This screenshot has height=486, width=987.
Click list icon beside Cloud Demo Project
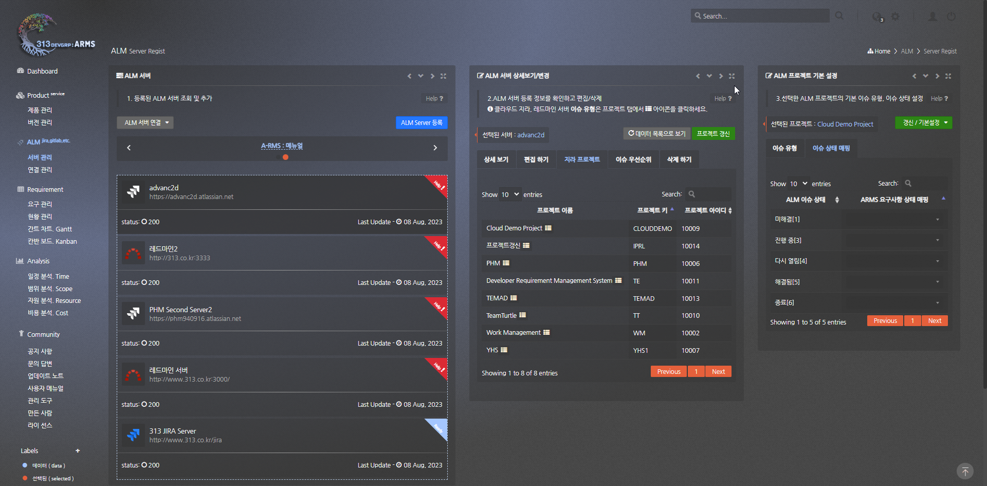549,228
